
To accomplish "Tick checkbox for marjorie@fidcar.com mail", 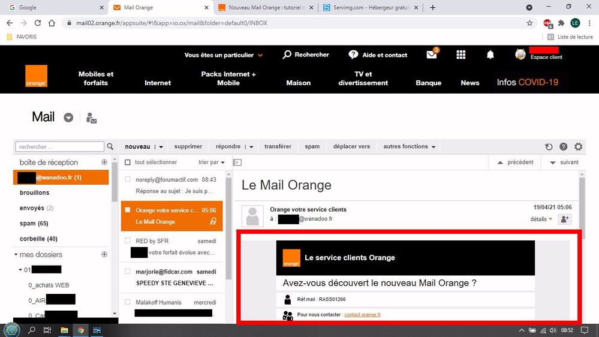I will tap(128, 271).
